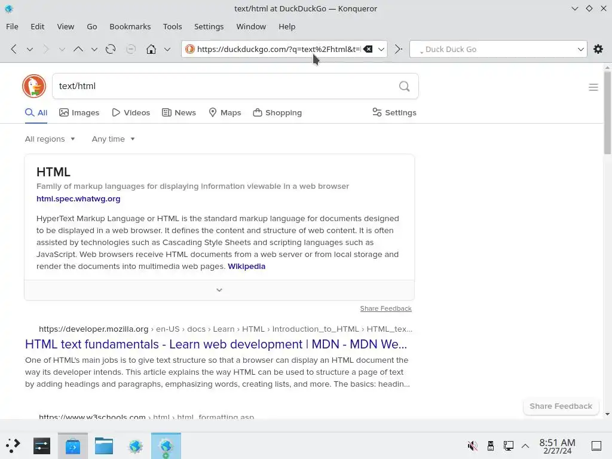Click the DuckDuckGo favicon in address bar
This screenshot has height=459, width=612.
click(190, 49)
